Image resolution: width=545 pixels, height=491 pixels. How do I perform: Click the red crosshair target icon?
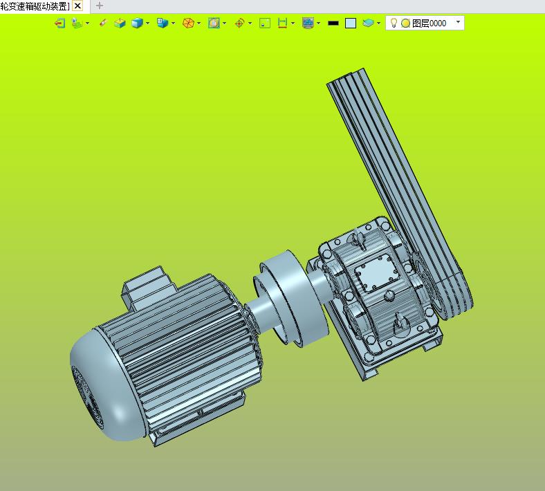239,24
